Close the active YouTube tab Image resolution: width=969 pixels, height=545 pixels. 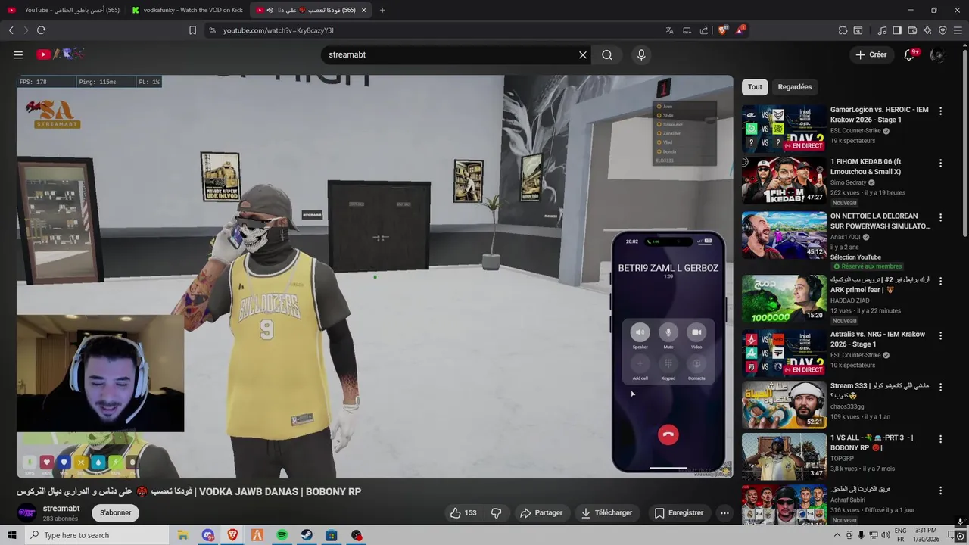364,10
